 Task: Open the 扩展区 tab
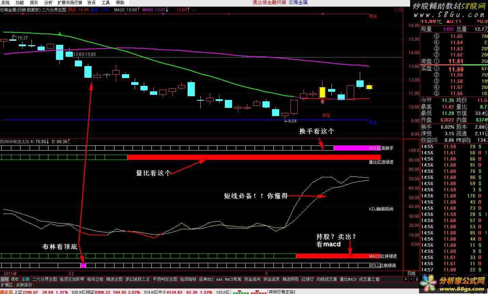[6, 285]
